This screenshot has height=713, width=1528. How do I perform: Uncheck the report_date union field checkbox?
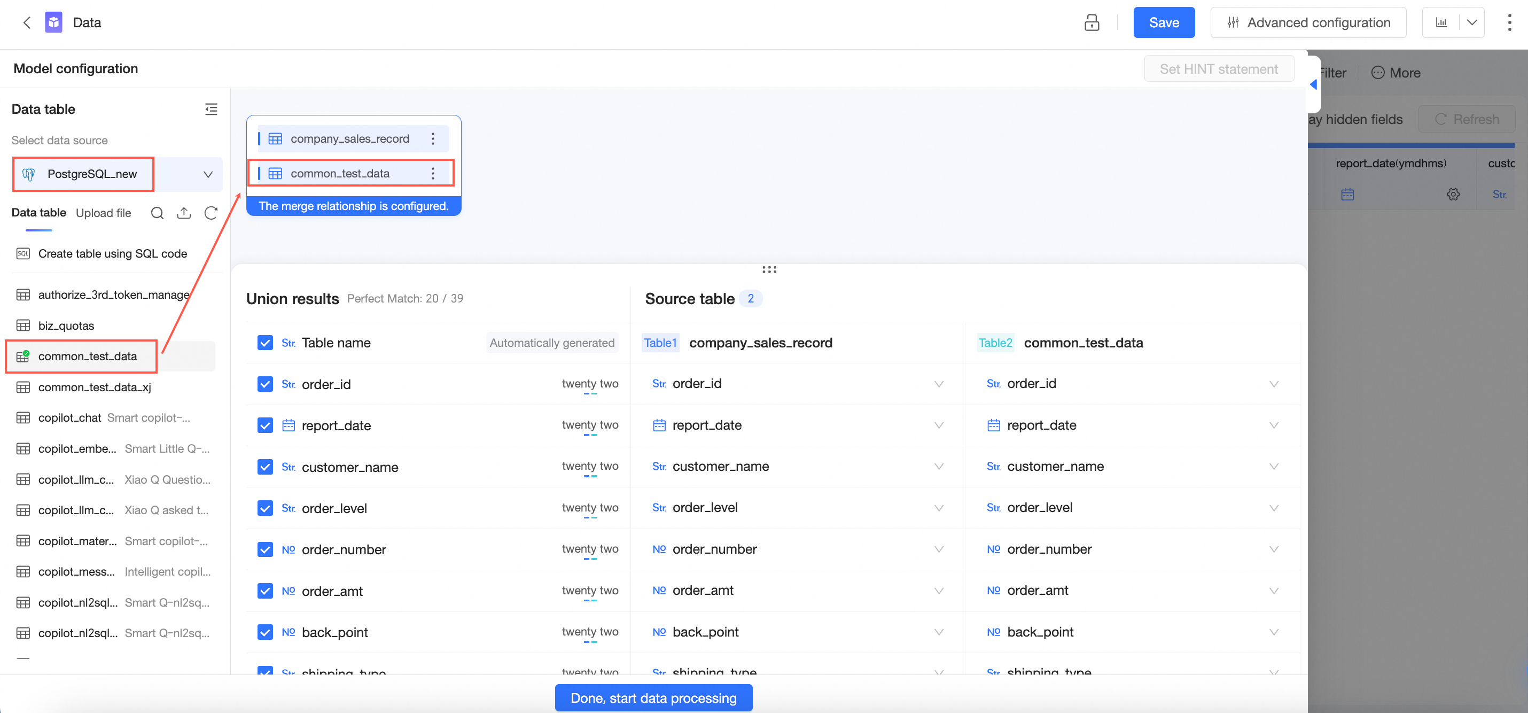click(265, 425)
